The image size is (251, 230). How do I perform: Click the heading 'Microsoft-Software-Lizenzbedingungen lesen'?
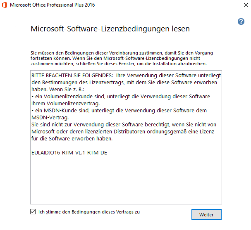110,29
